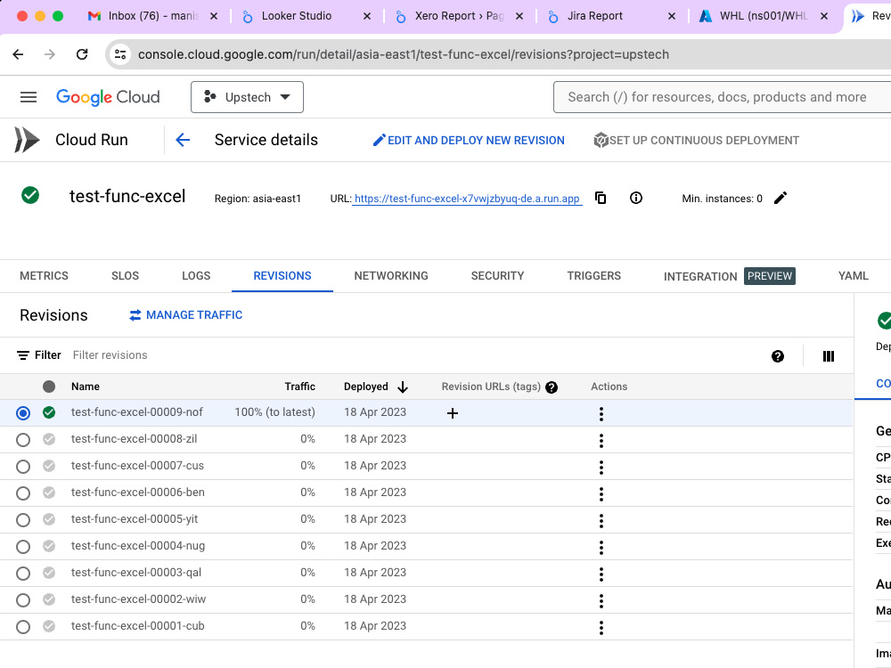Screen dimensions: 891x668
Task: Open the test-func-excel run.app URL link
Action: coord(467,199)
